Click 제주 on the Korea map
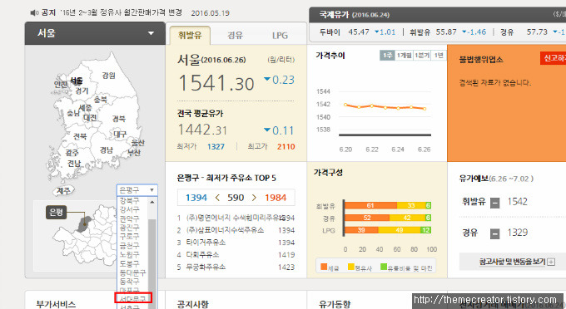The image size is (566, 309). point(64,190)
